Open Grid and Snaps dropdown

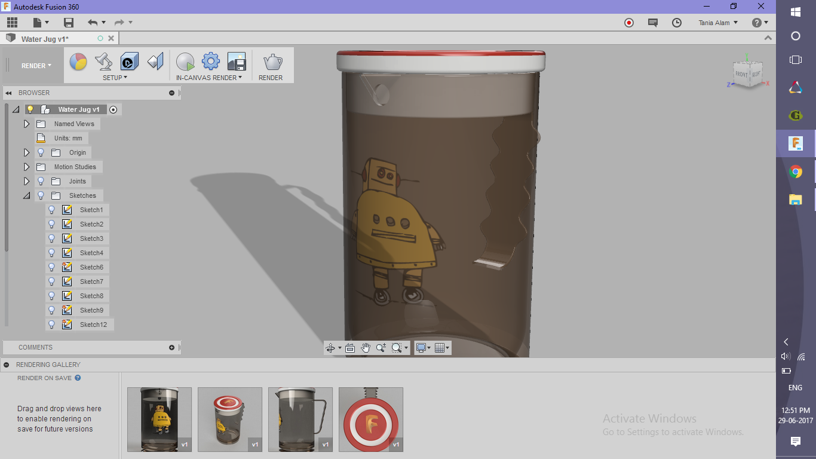pyautogui.click(x=442, y=348)
